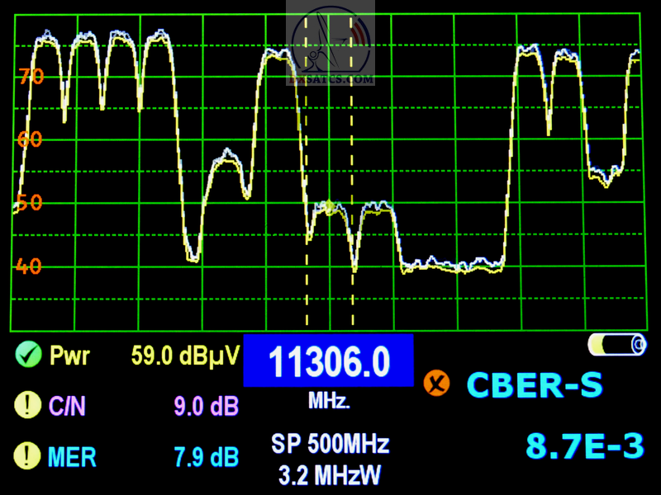
Task: Click the 59.0 dBµV power value
Action: (185, 356)
